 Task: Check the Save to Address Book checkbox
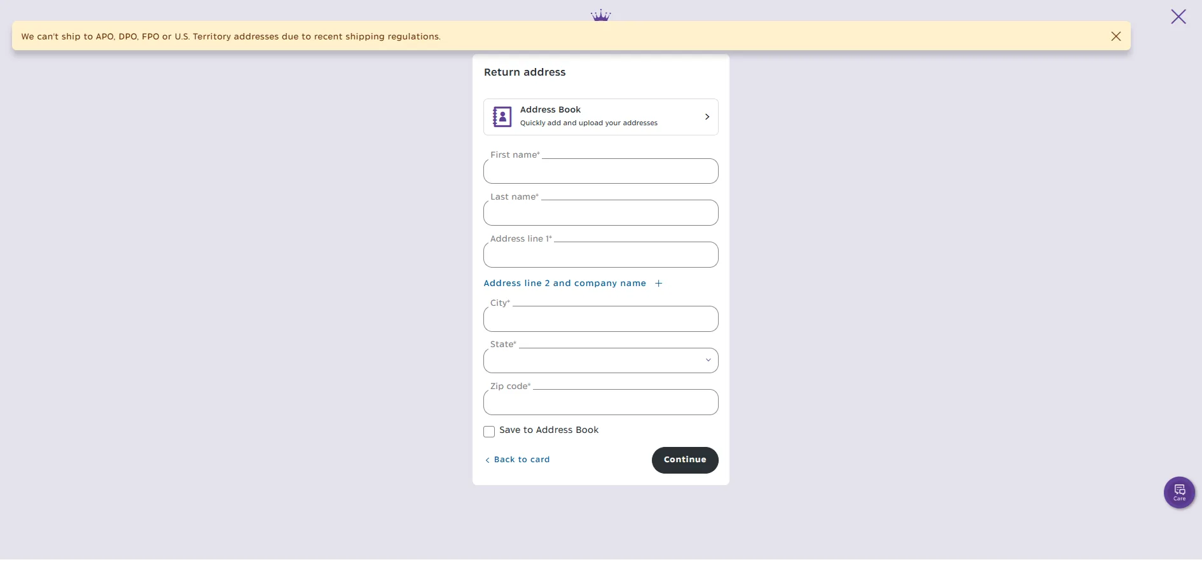pyautogui.click(x=489, y=432)
